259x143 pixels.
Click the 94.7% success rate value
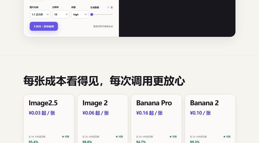click(141, 142)
